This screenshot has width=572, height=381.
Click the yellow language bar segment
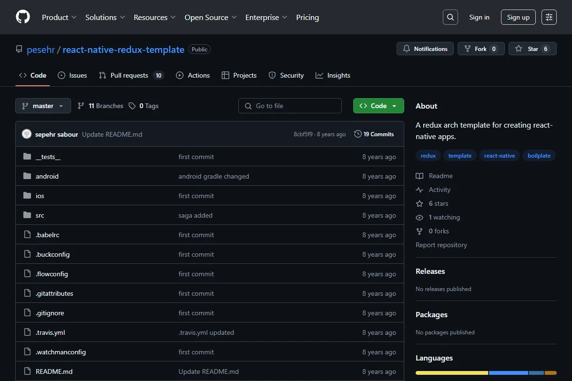click(452, 373)
